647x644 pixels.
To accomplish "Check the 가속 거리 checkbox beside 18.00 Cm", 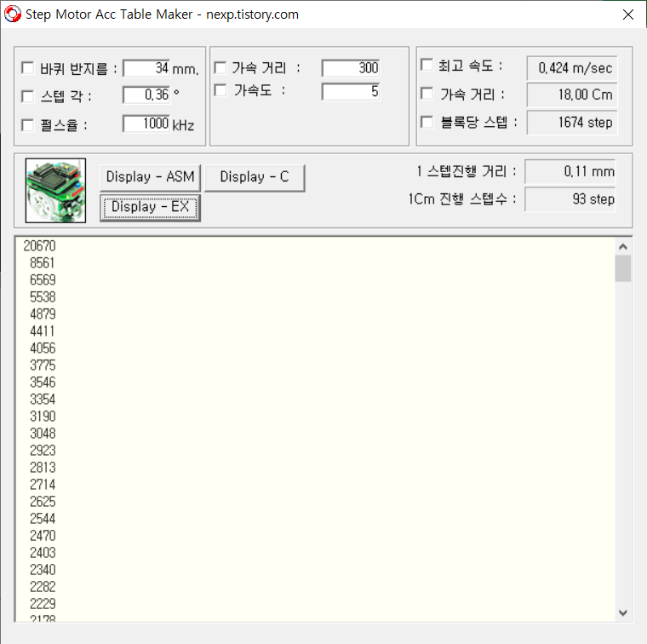I will click(x=427, y=94).
